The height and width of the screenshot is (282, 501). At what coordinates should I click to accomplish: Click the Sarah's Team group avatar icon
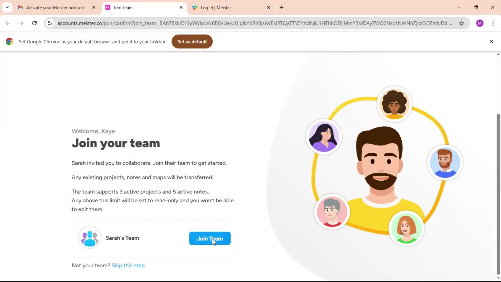tap(90, 238)
